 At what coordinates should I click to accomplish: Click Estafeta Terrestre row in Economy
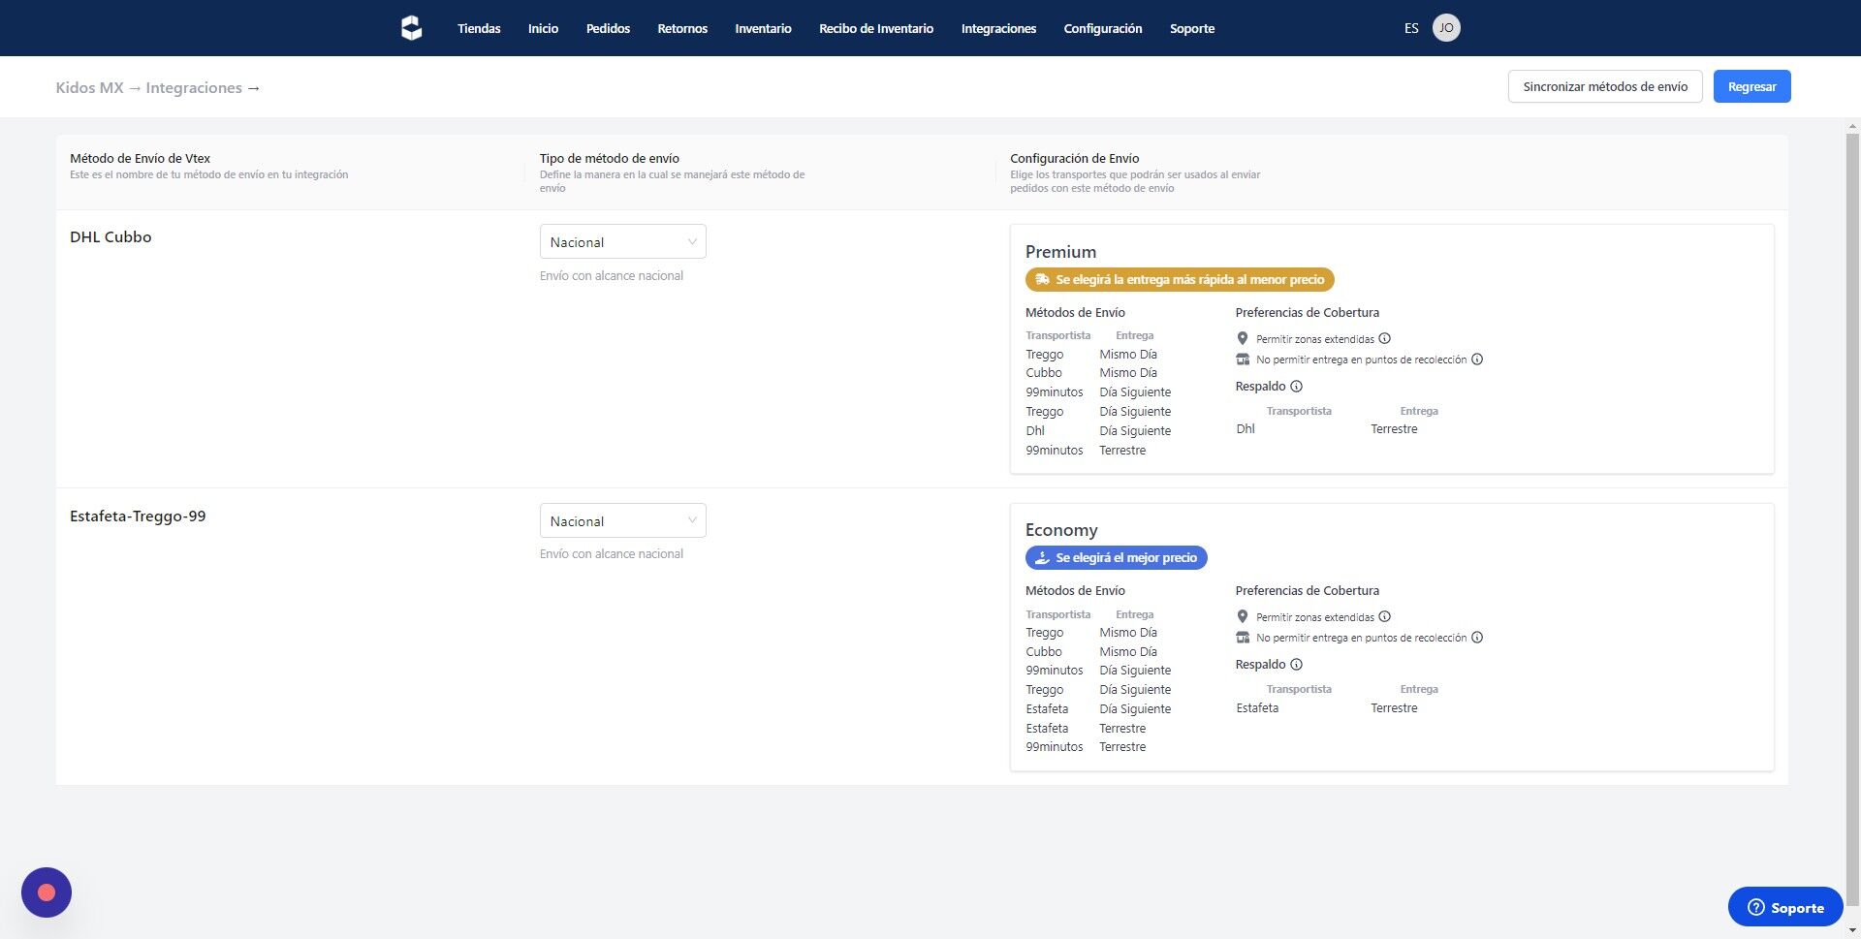1086,729
